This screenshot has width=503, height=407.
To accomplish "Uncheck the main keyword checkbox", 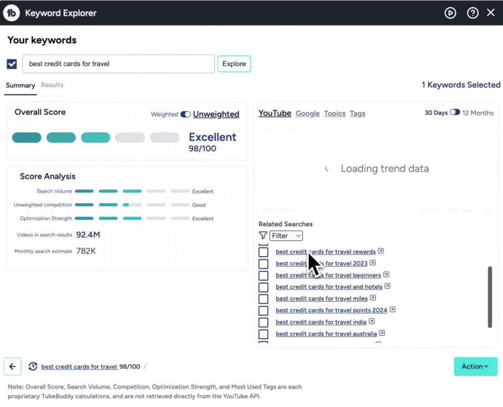I will coord(12,64).
